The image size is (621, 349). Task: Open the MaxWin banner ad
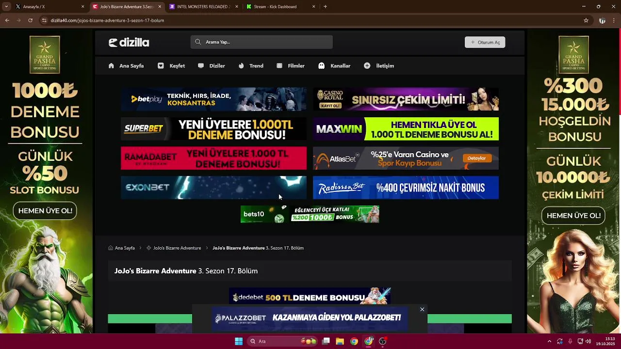(x=406, y=129)
